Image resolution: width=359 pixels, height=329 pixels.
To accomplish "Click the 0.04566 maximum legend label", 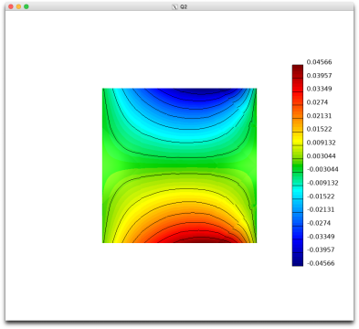I will (x=319, y=62).
